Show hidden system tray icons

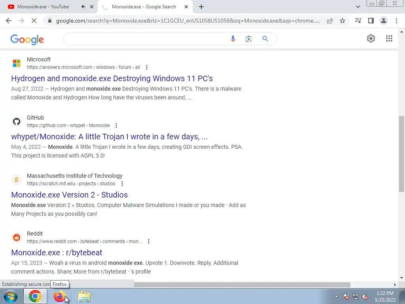click(336, 296)
